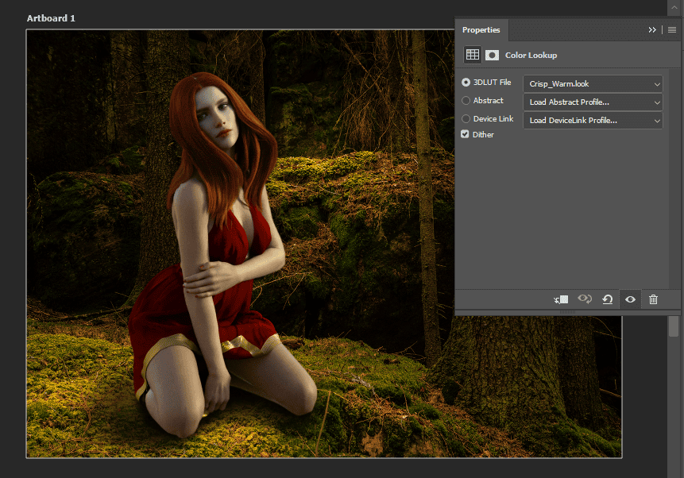Click the scroll-up arrow on right scrollbar
The image size is (684, 478).
click(x=674, y=6)
